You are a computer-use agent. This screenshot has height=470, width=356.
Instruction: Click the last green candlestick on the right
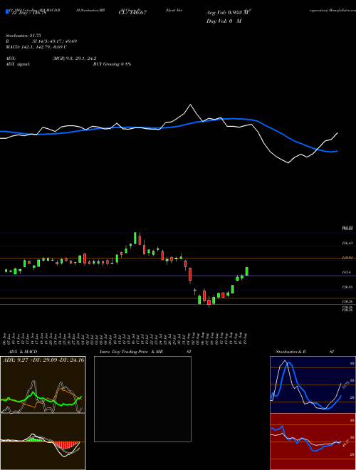[x=247, y=271]
